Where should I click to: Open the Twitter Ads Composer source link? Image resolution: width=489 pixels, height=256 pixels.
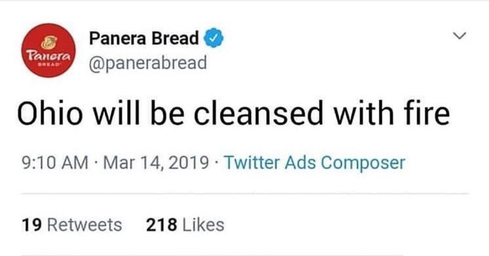click(x=314, y=163)
